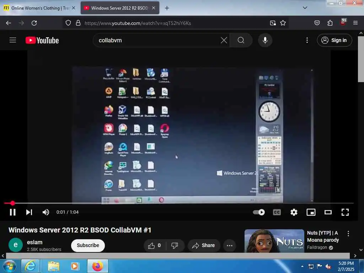Viewport: 364px width, 273px height.
Task: Dislike the video with thumbs down
Action: click(175, 245)
